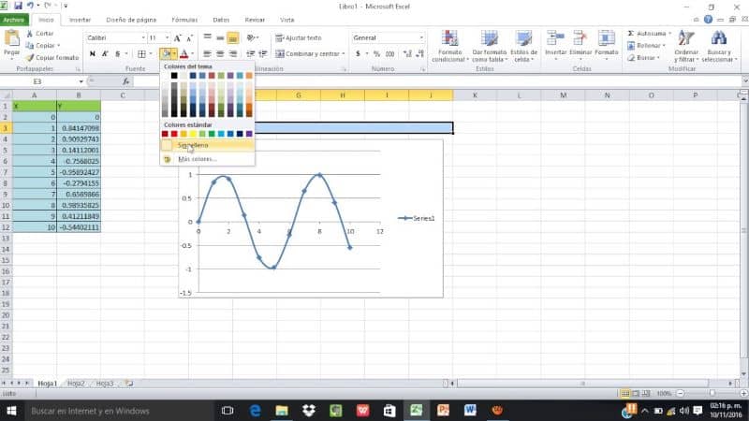Screen dimensions: 749x421
Task: Click increase indent icon
Action: [x=263, y=54]
